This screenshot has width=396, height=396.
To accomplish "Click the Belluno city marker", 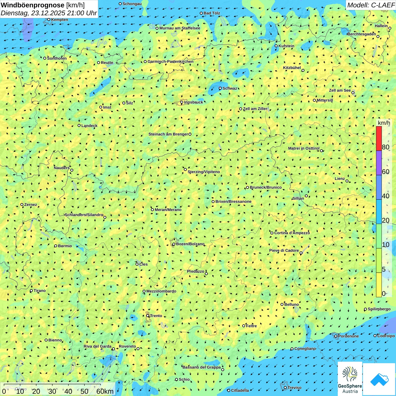I will [282, 304].
